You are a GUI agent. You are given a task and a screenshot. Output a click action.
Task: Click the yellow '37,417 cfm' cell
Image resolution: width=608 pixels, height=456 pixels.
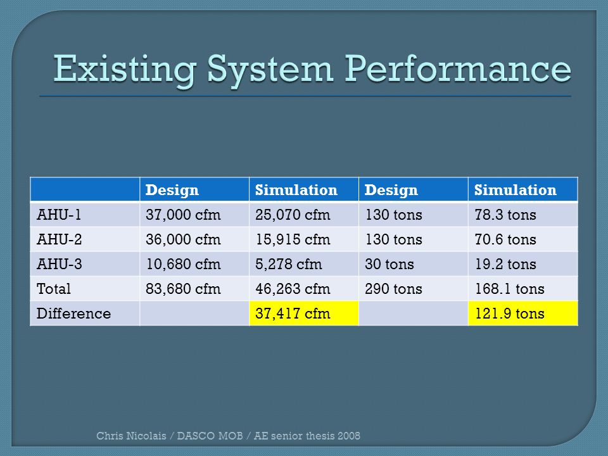click(x=304, y=313)
